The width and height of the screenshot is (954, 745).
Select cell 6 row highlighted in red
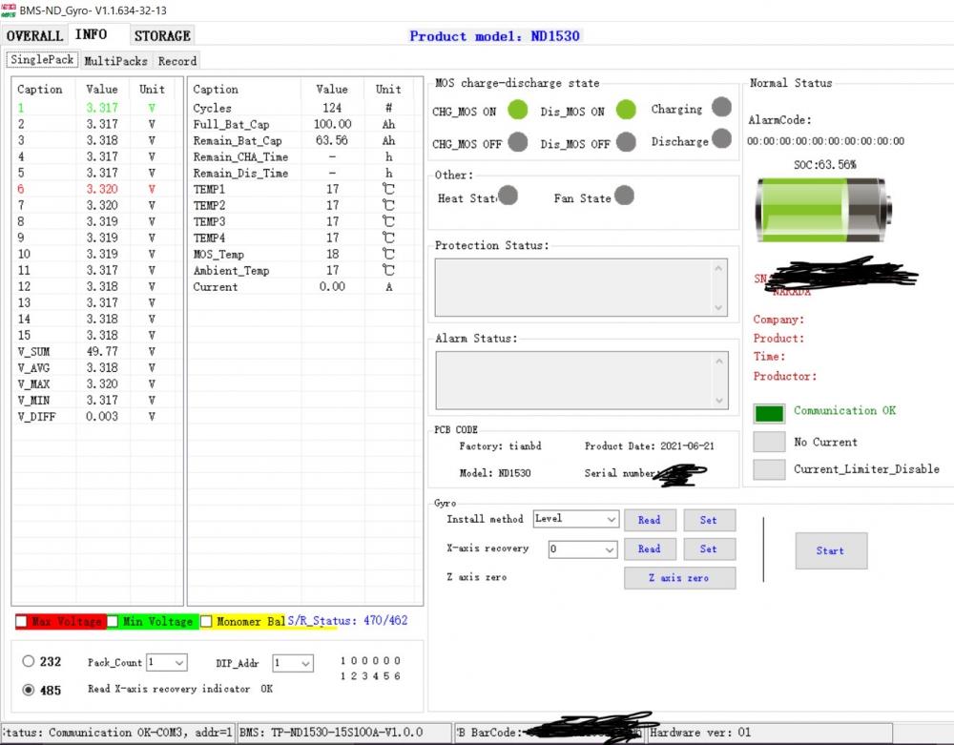click(x=97, y=189)
